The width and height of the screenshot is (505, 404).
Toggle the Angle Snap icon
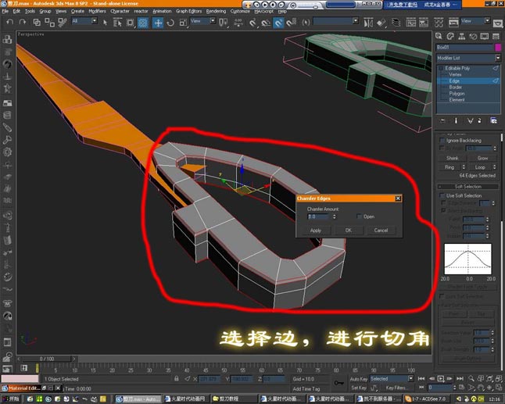(266, 23)
